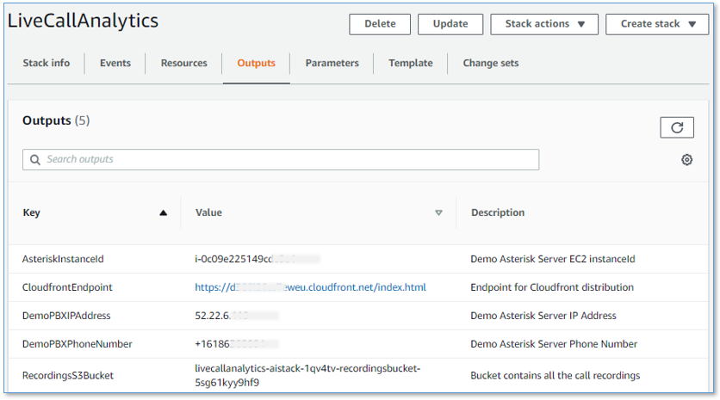Click the Update stack button

click(x=450, y=24)
